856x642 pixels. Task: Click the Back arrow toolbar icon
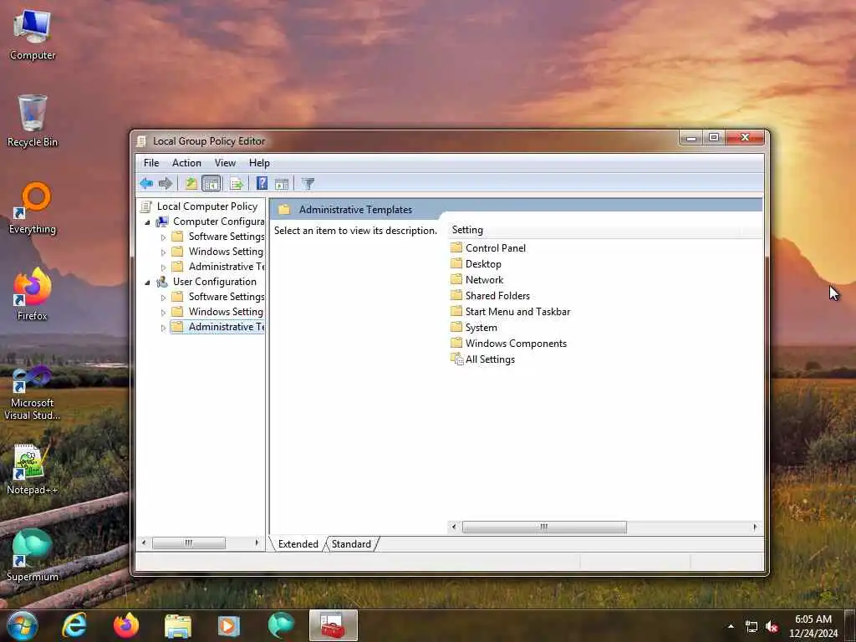[x=146, y=183]
